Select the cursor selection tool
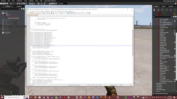The height and width of the screenshot is (99, 177). 18,4
